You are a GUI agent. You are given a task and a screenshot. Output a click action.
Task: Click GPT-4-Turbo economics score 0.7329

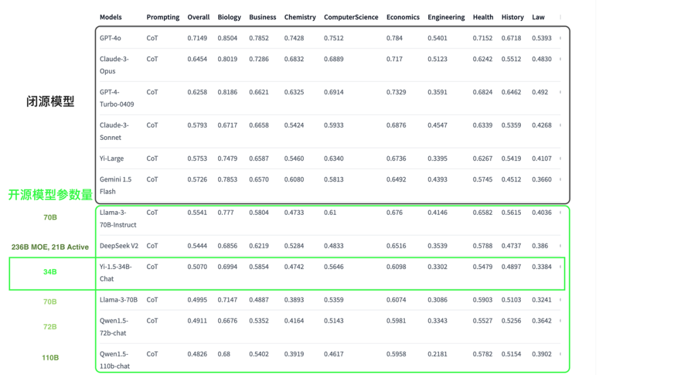(x=395, y=92)
